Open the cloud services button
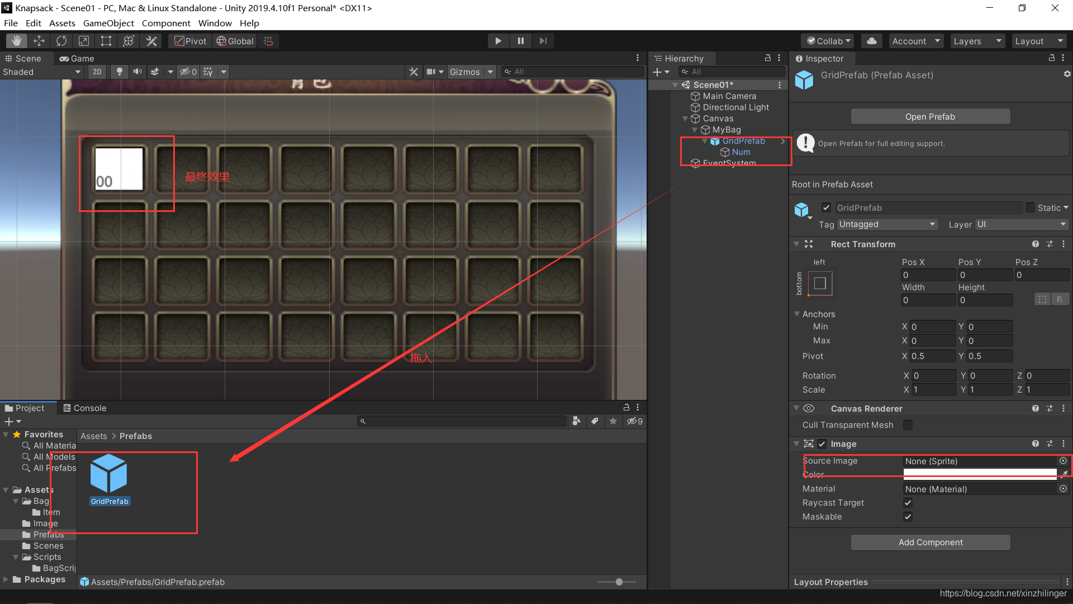 [x=872, y=41]
